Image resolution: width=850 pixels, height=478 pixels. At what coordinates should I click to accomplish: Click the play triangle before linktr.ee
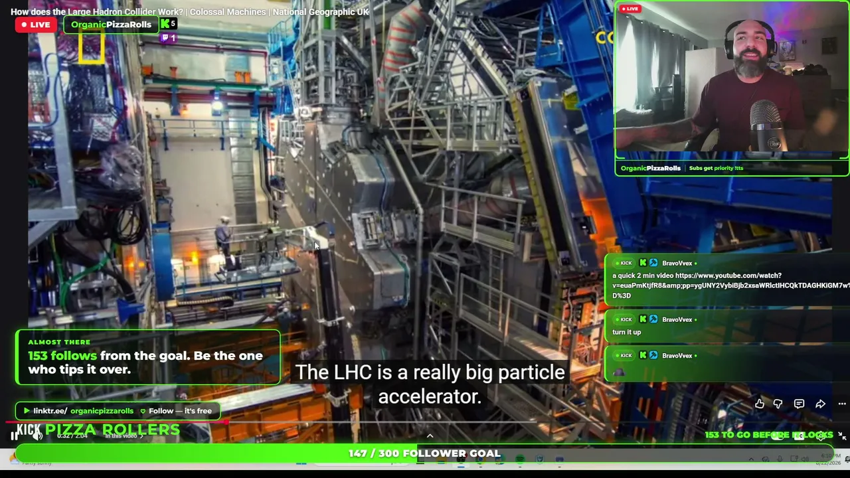[26, 411]
